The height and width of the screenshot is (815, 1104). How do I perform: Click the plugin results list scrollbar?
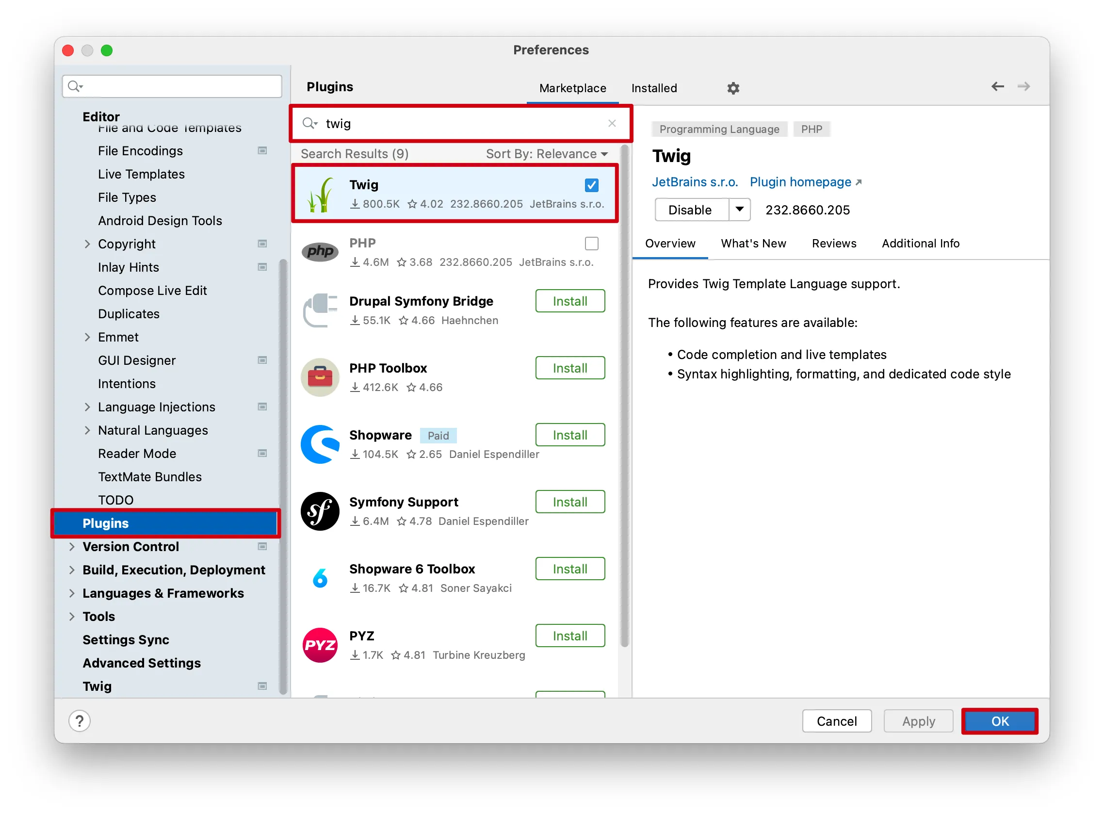point(624,395)
